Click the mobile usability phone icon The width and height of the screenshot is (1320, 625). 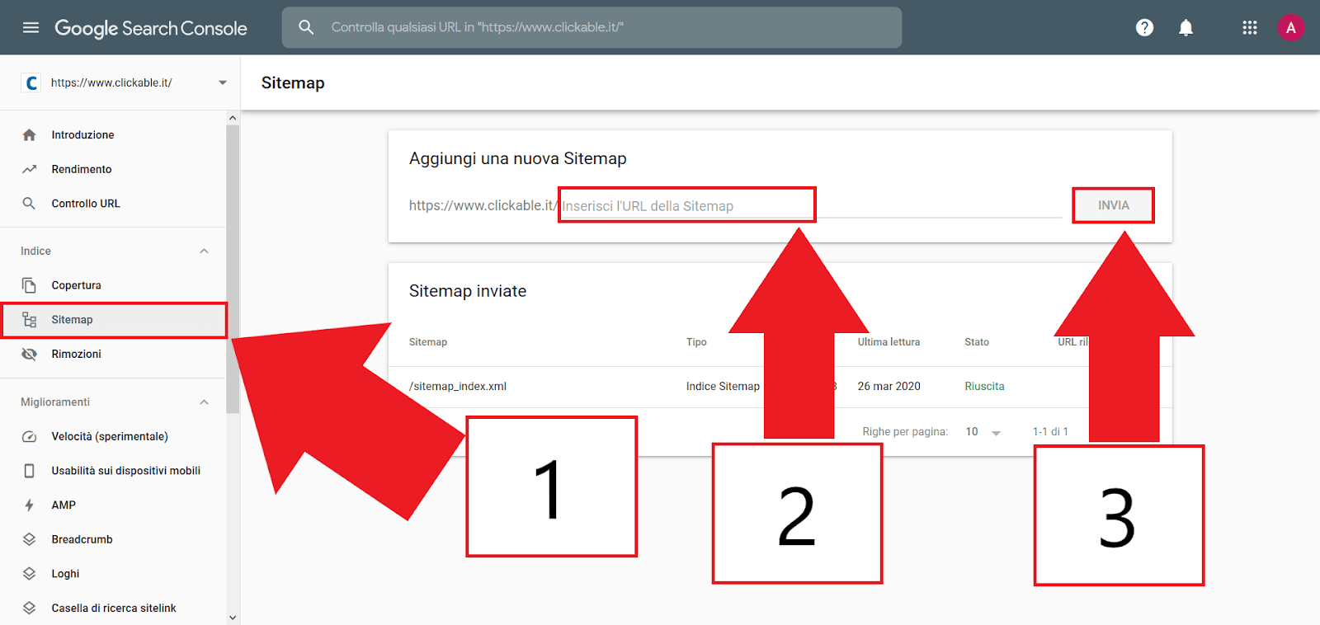[29, 471]
